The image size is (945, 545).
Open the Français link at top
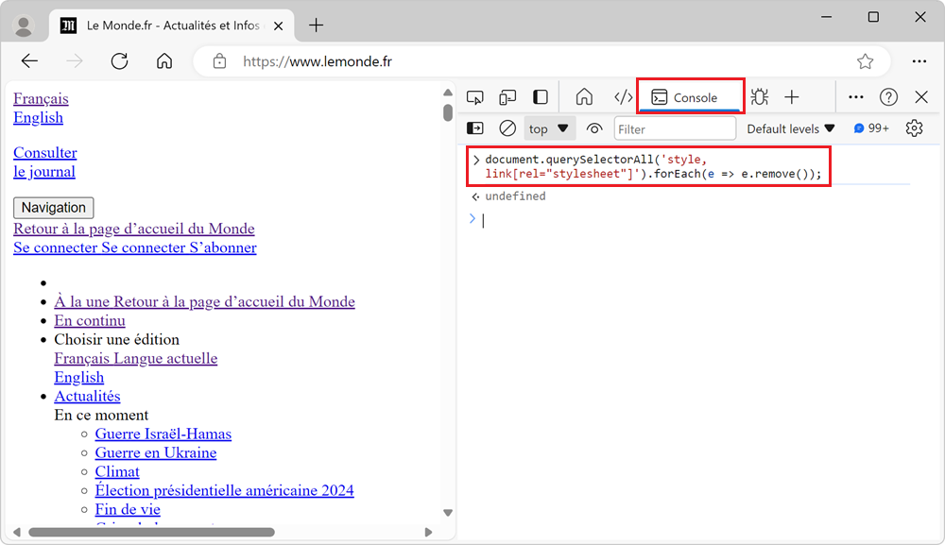(41, 98)
